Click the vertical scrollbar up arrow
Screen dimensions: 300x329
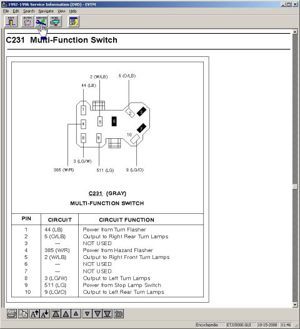[x=295, y=32]
